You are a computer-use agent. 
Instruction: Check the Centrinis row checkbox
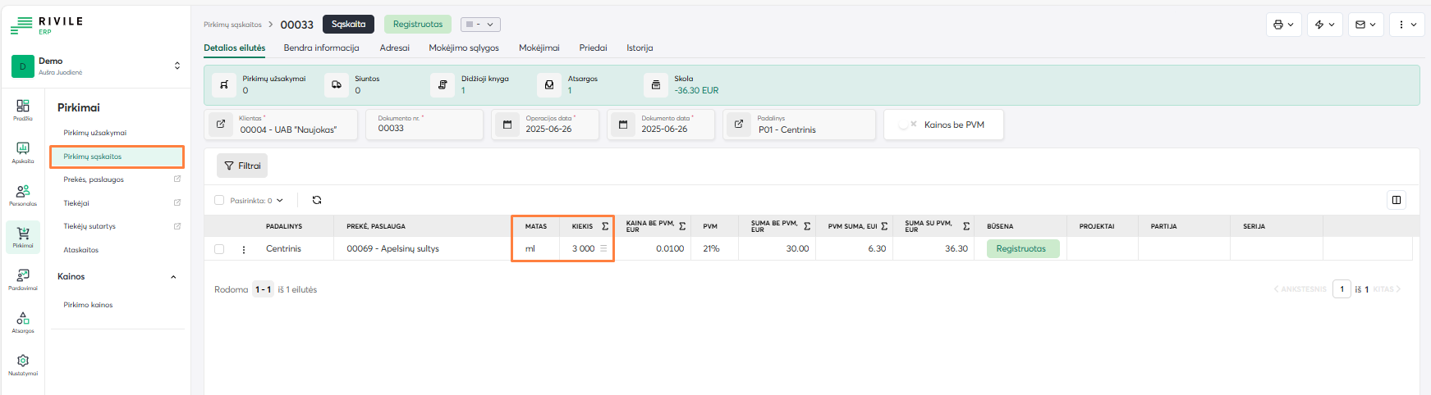tap(219, 249)
